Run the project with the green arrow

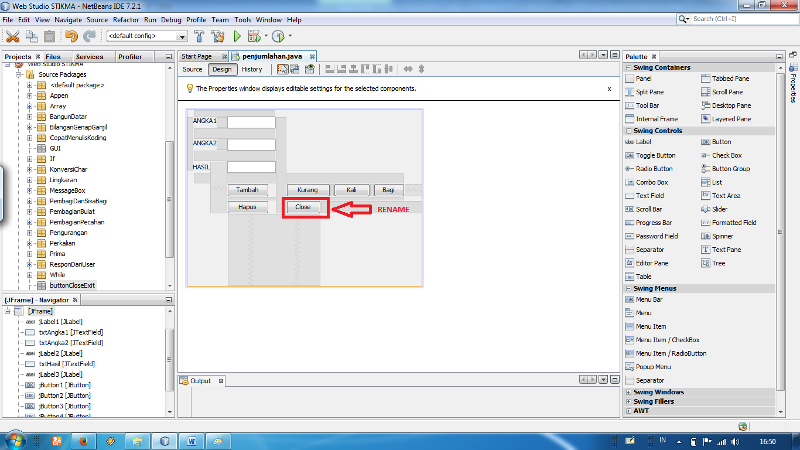pos(237,36)
